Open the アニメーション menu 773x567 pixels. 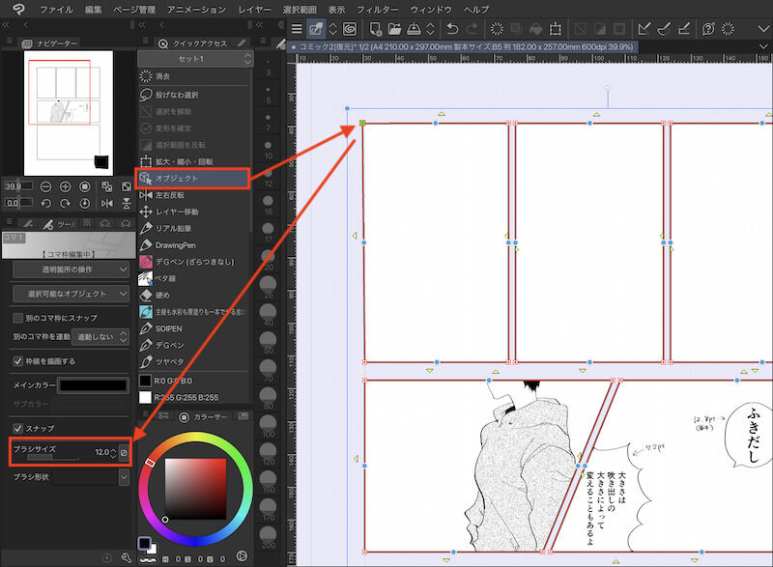click(196, 9)
